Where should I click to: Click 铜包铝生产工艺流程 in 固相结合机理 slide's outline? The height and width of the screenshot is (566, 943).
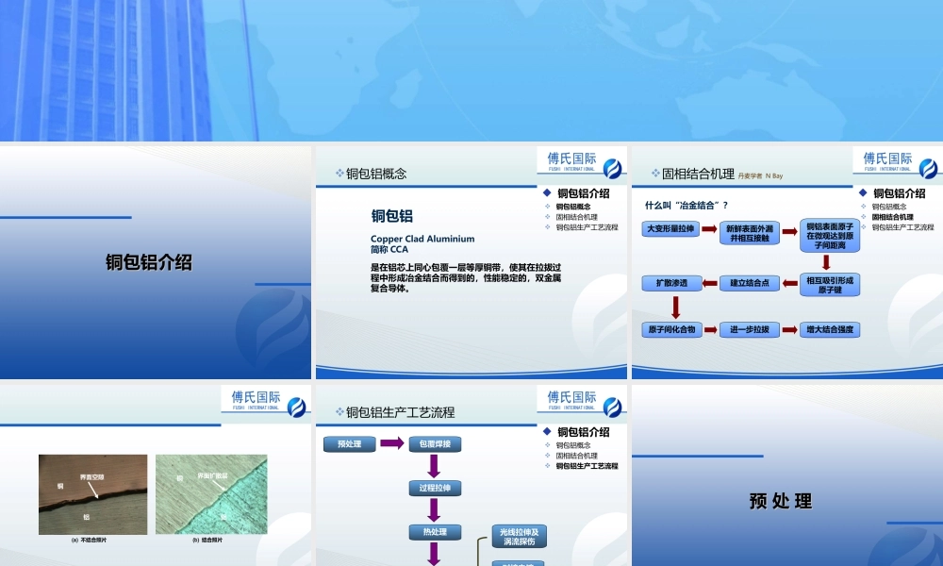(902, 227)
